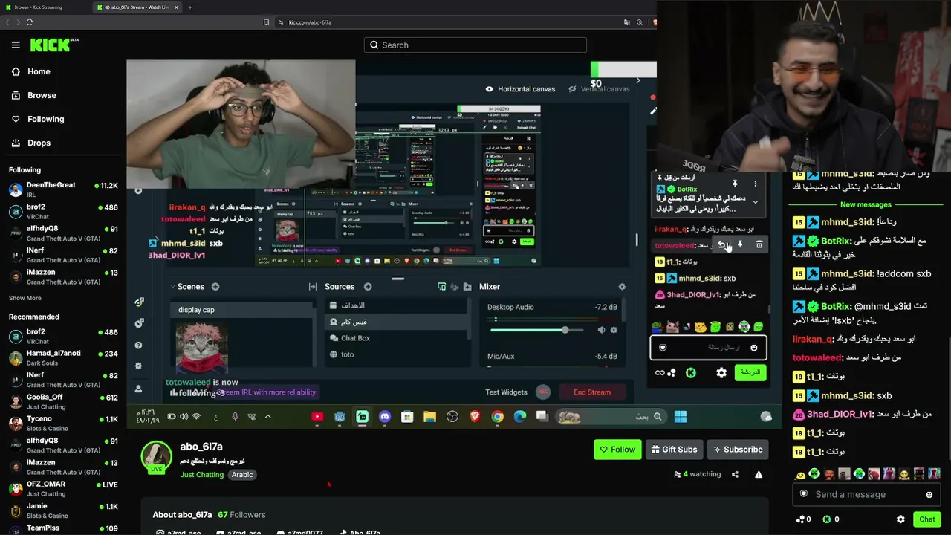Image resolution: width=951 pixels, height=535 pixels.
Task: Select Horizontal canvas visibility eye
Action: (489, 89)
